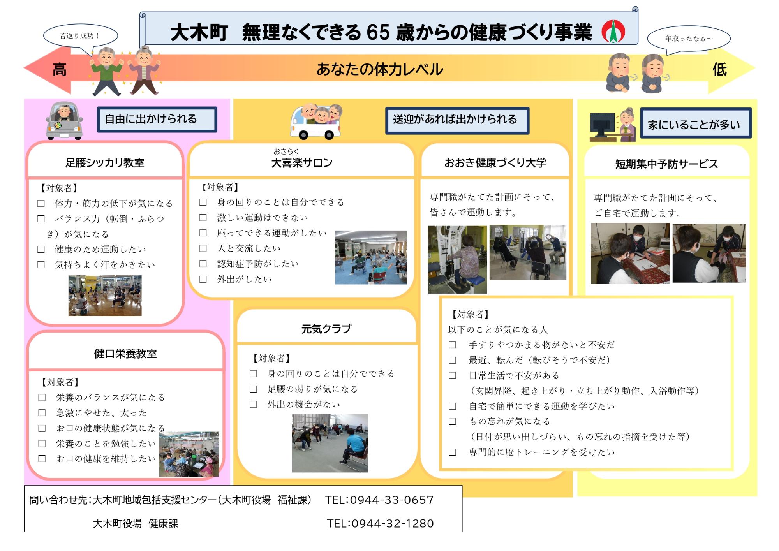Click the tired sighing elderly couple illustration
779x551 pixels.
coord(637,73)
